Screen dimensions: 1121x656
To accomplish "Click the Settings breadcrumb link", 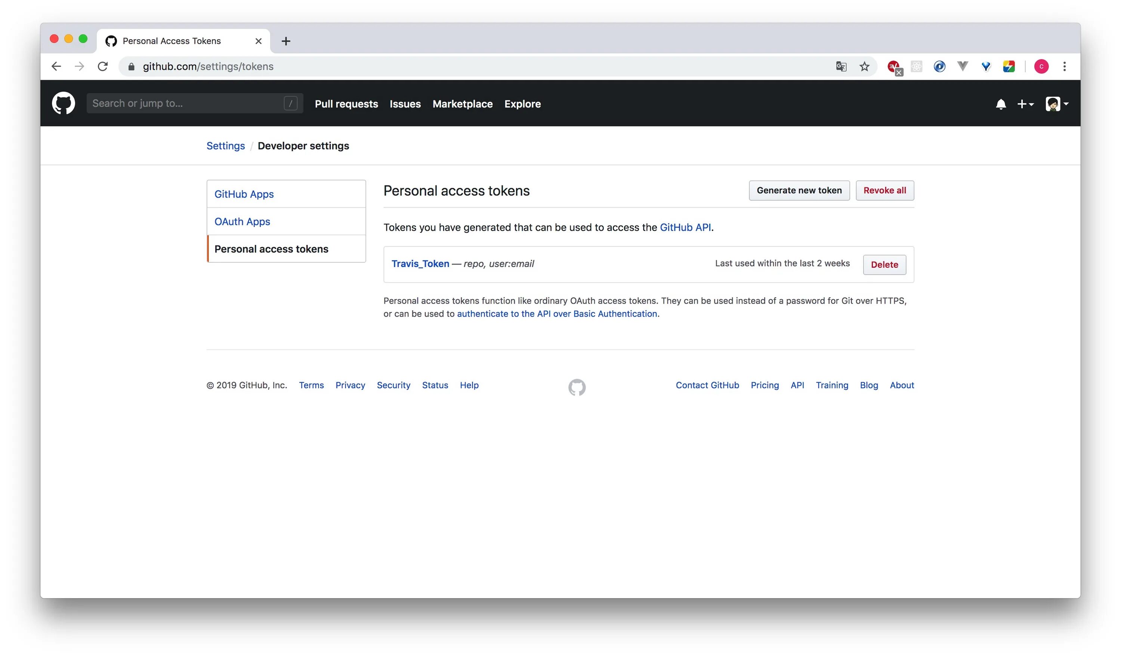I will (x=225, y=145).
